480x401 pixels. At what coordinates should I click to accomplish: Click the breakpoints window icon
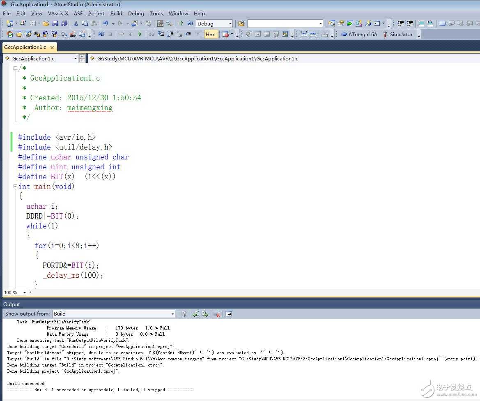(225, 35)
